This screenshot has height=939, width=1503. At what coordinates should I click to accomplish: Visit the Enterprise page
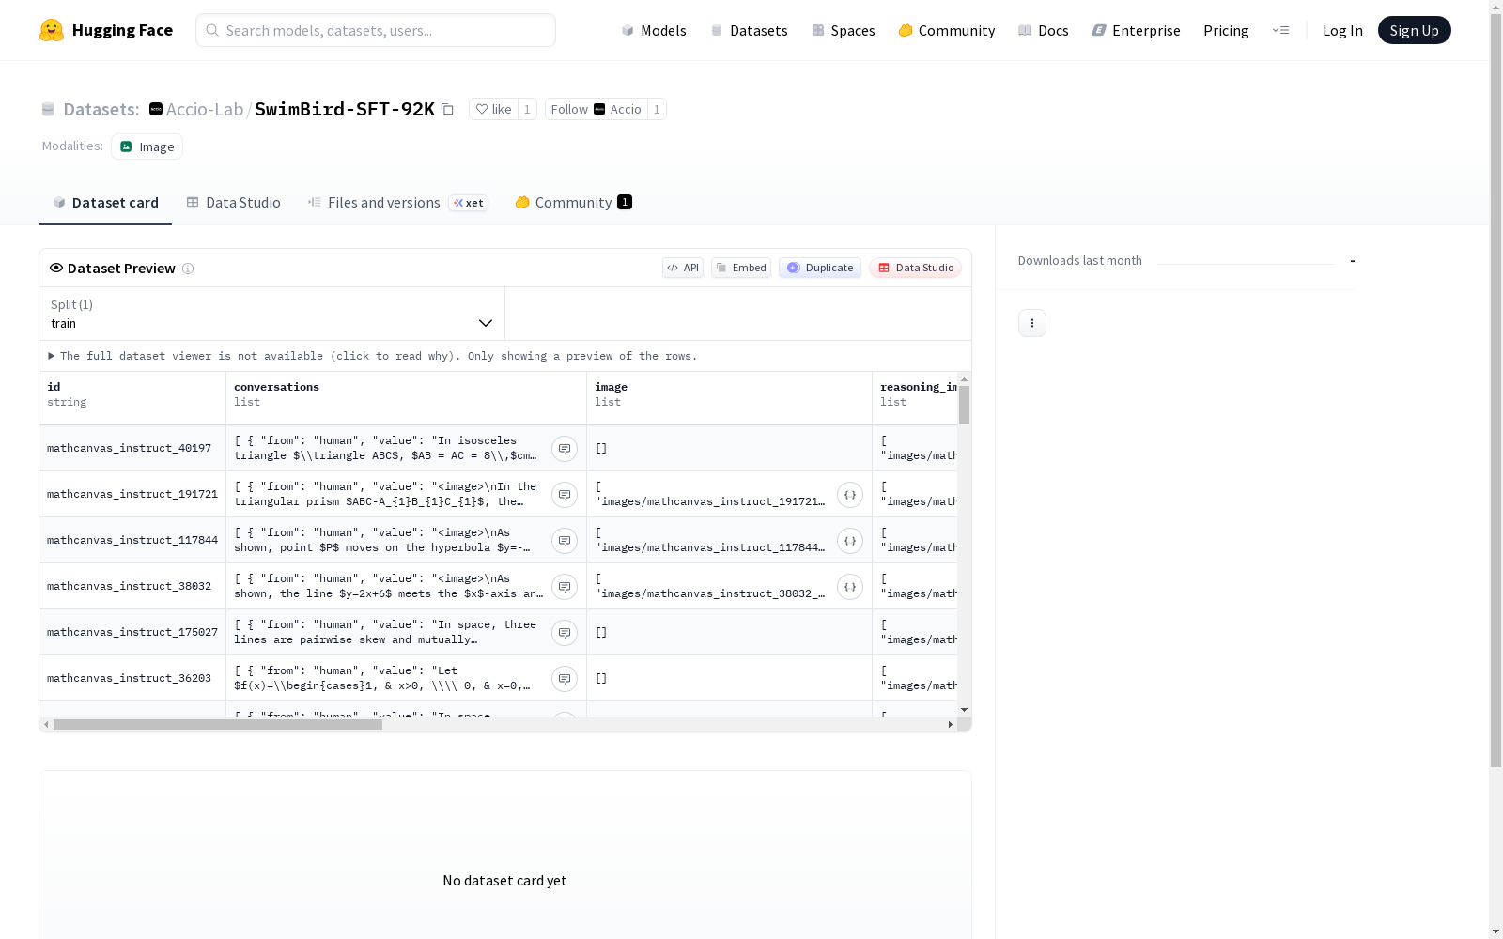coord(1136,31)
